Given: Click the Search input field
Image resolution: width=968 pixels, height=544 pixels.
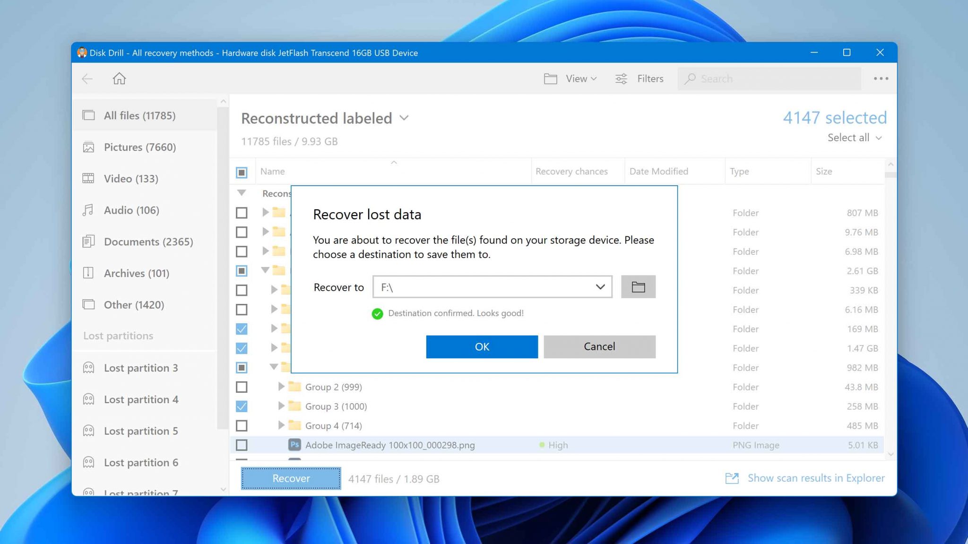Looking at the screenshot, I should [x=770, y=78].
